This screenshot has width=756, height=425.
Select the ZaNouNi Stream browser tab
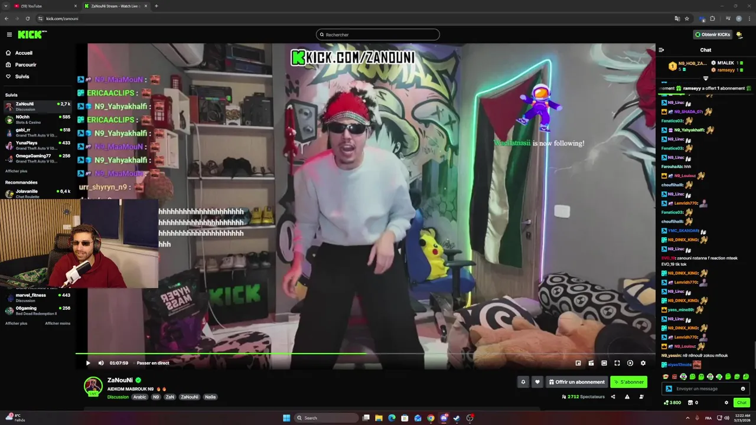[115, 6]
